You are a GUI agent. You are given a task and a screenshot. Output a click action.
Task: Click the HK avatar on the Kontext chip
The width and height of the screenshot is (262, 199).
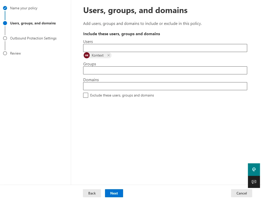pos(87,55)
